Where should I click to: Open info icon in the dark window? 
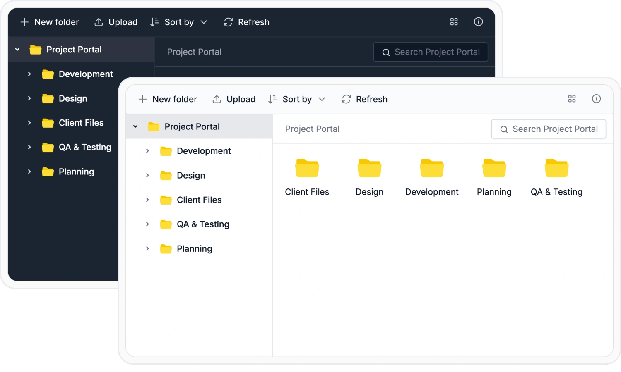point(478,22)
